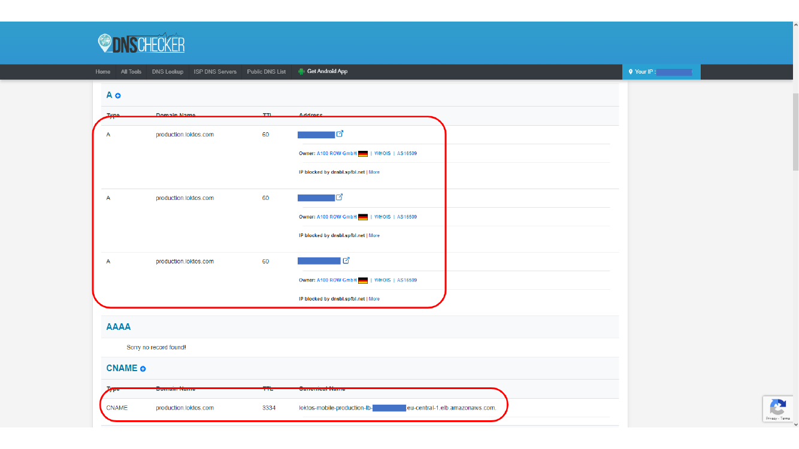Open DNS Lookup in the navigation bar
This screenshot has width=799, height=449.
coord(168,72)
